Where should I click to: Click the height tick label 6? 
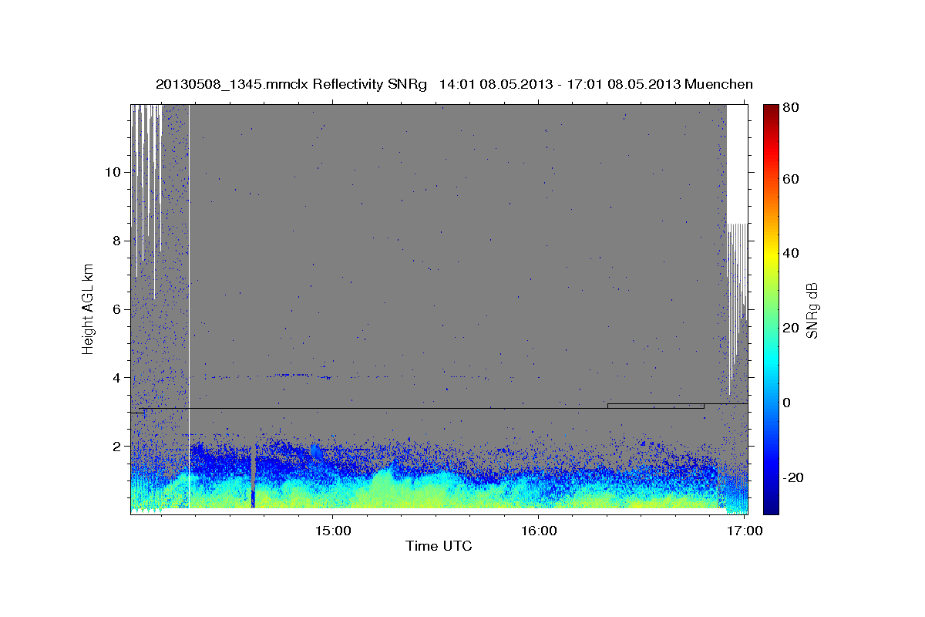116,309
